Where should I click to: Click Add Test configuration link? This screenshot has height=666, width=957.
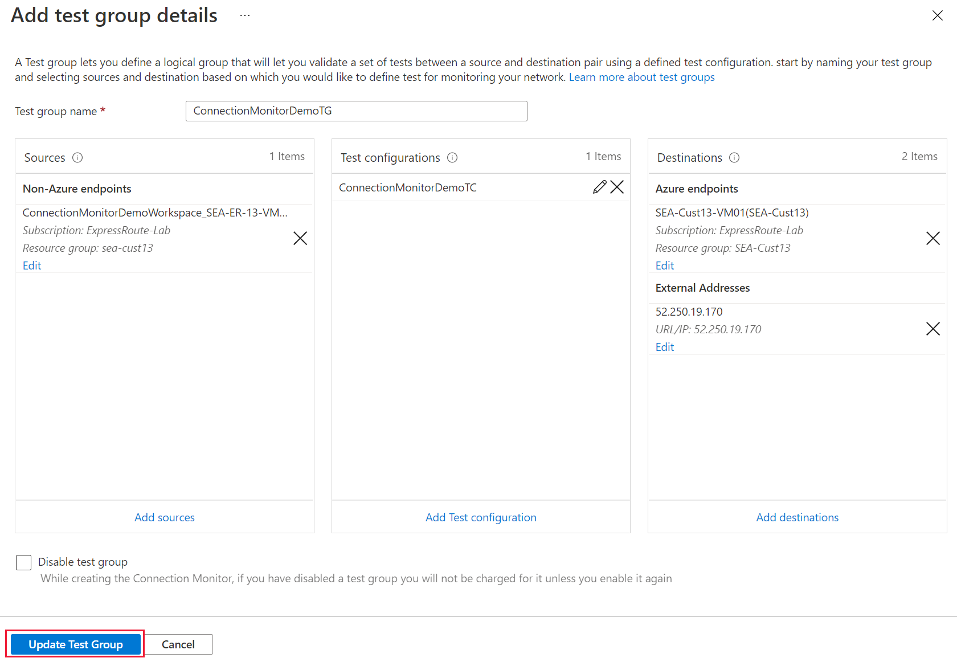(481, 517)
